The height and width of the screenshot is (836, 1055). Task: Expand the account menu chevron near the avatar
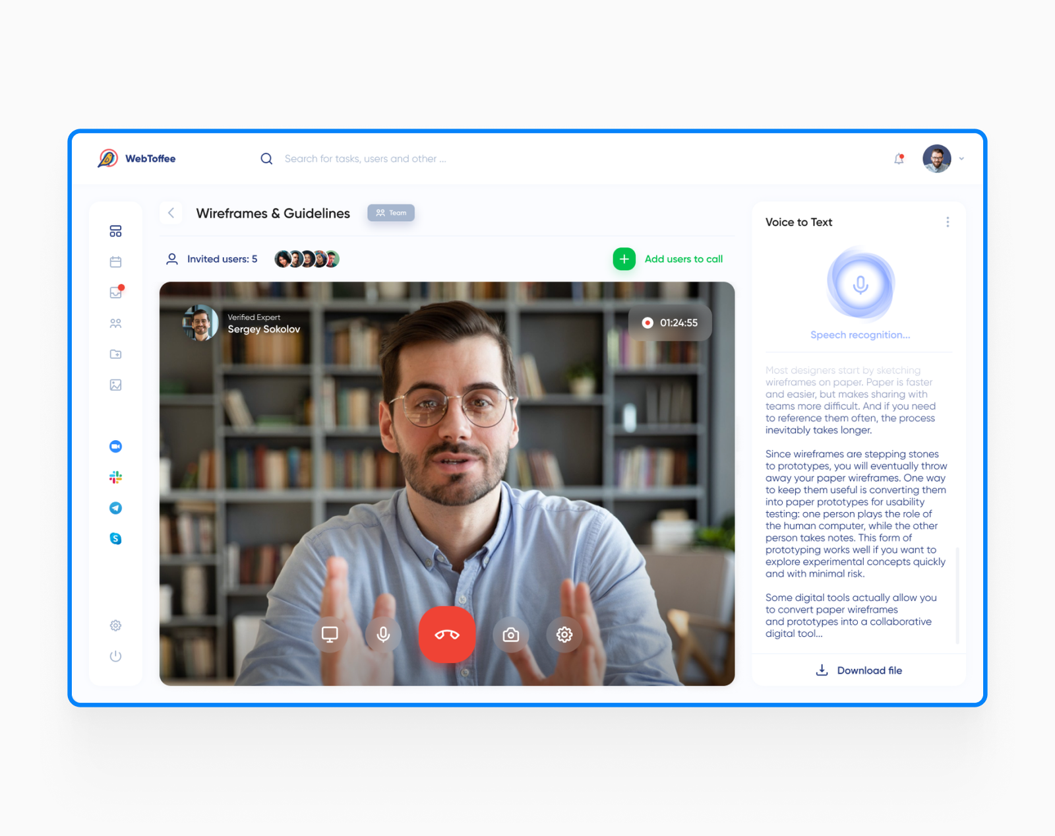(962, 158)
